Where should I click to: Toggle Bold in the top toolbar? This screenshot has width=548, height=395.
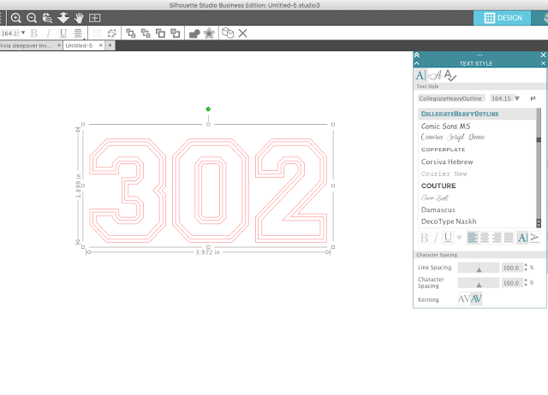click(x=34, y=33)
